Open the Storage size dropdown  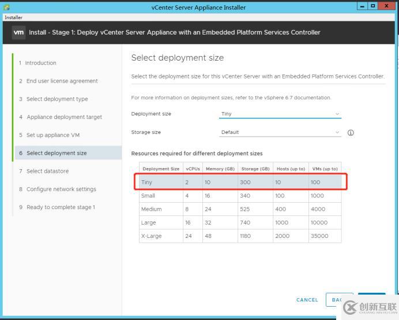tap(280, 132)
